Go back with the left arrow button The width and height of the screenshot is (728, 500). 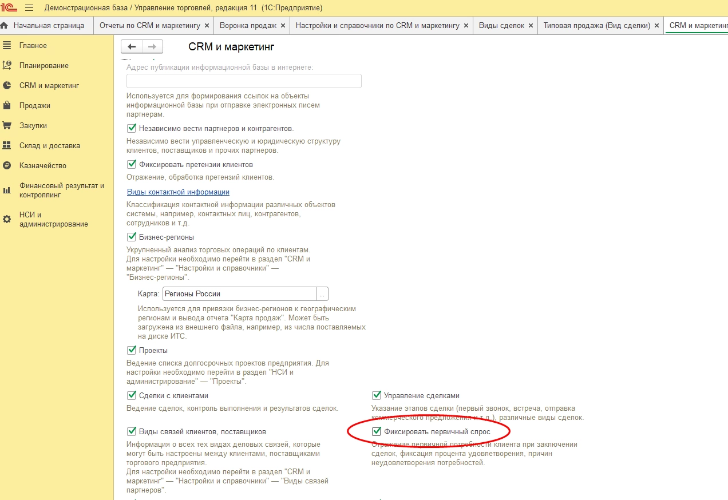pos(132,47)
